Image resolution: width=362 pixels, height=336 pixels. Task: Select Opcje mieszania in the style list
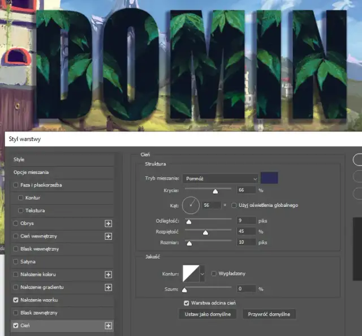click(31, 172)
